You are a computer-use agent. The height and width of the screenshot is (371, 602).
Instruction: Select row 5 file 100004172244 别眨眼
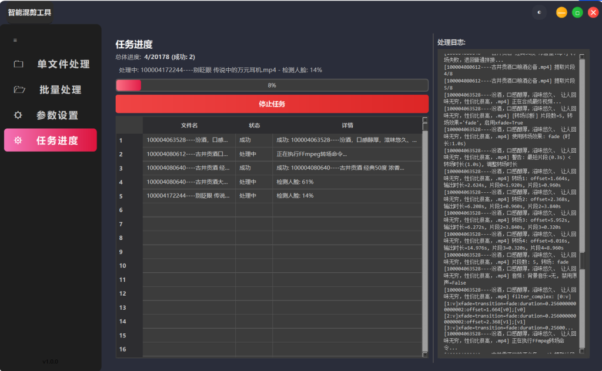click(189, 195)
